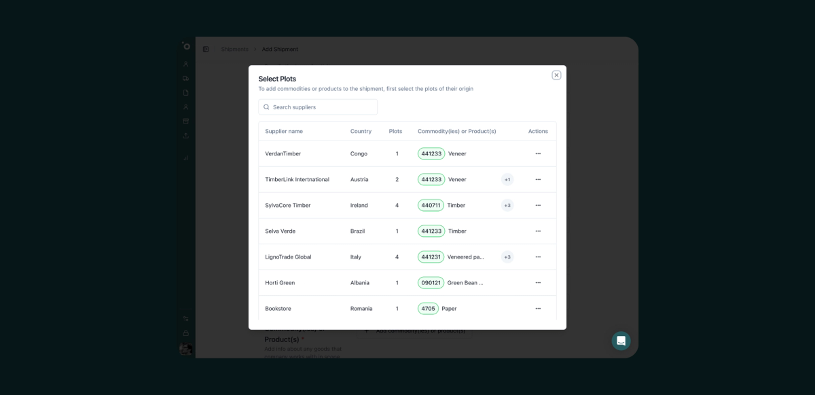The image size is (815, 395).
Task: Close the Select Plots dialog
Action: coord(556,75)
